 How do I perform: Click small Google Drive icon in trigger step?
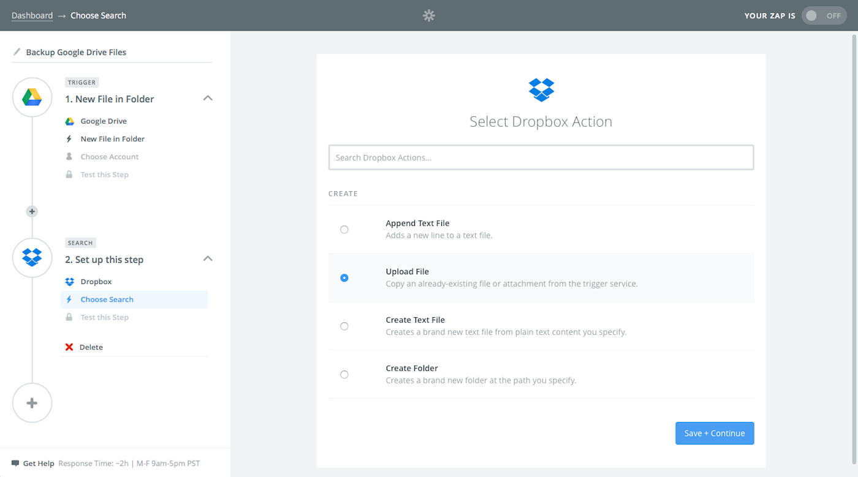click(x=69, y=121)
